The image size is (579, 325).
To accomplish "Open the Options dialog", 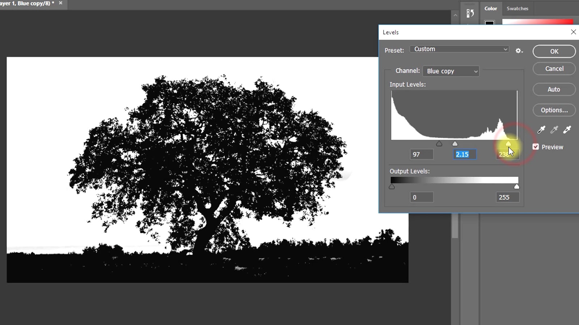I will pyautogui.click(x=554, y=110).
